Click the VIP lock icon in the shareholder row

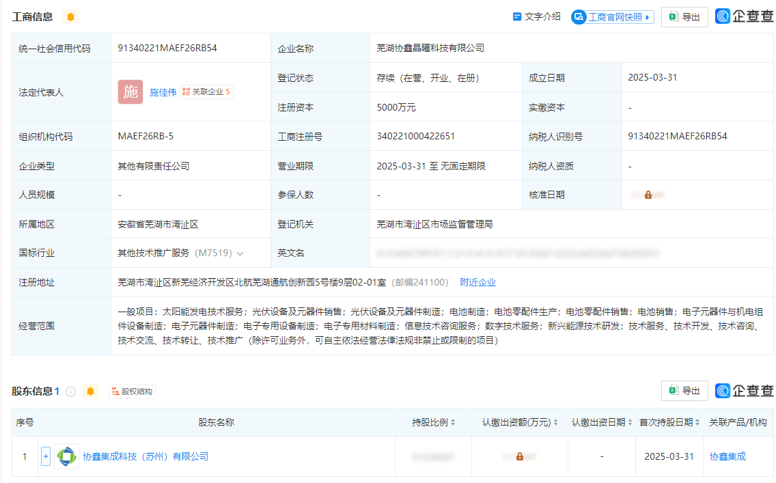520,457
